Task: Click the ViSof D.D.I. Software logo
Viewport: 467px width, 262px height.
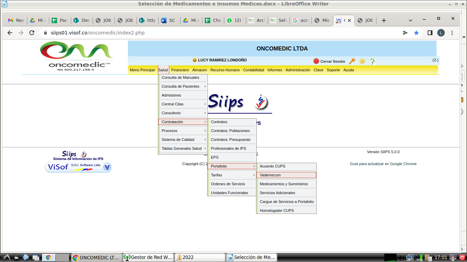Action: point(79,167)
